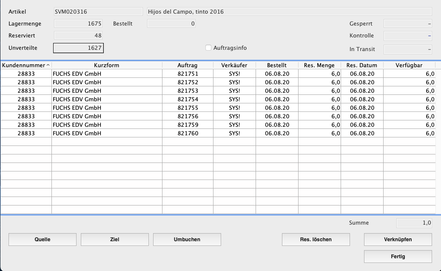Click the Umbuchen button
The width and height of the screenshot is (441, 271).
pyautogui.click(x=187, y=240)
